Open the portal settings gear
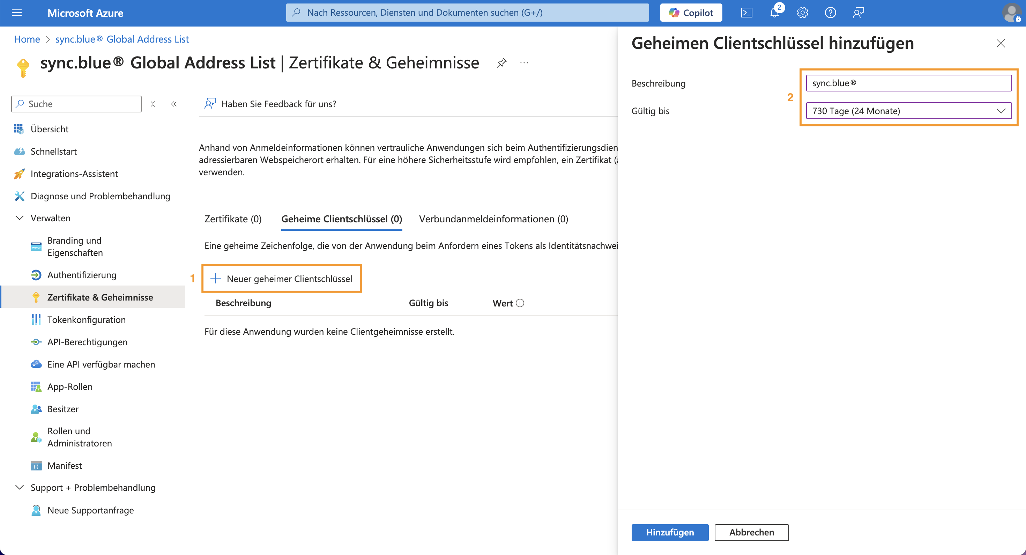The image size is (1026, 555). point(803,13)
